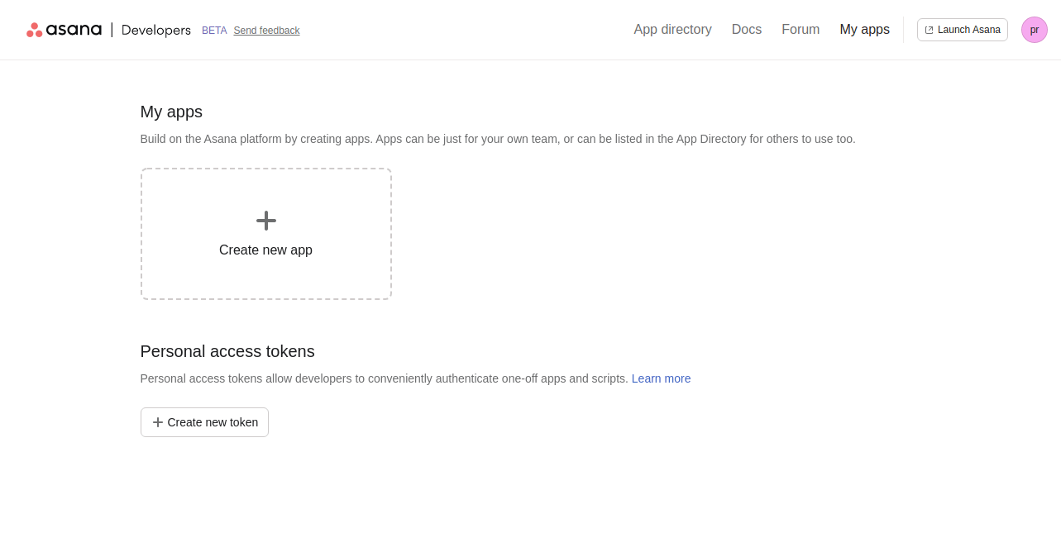Open the Send feedback link
This screenshot has width=1061, height=552.
(266, 30)
